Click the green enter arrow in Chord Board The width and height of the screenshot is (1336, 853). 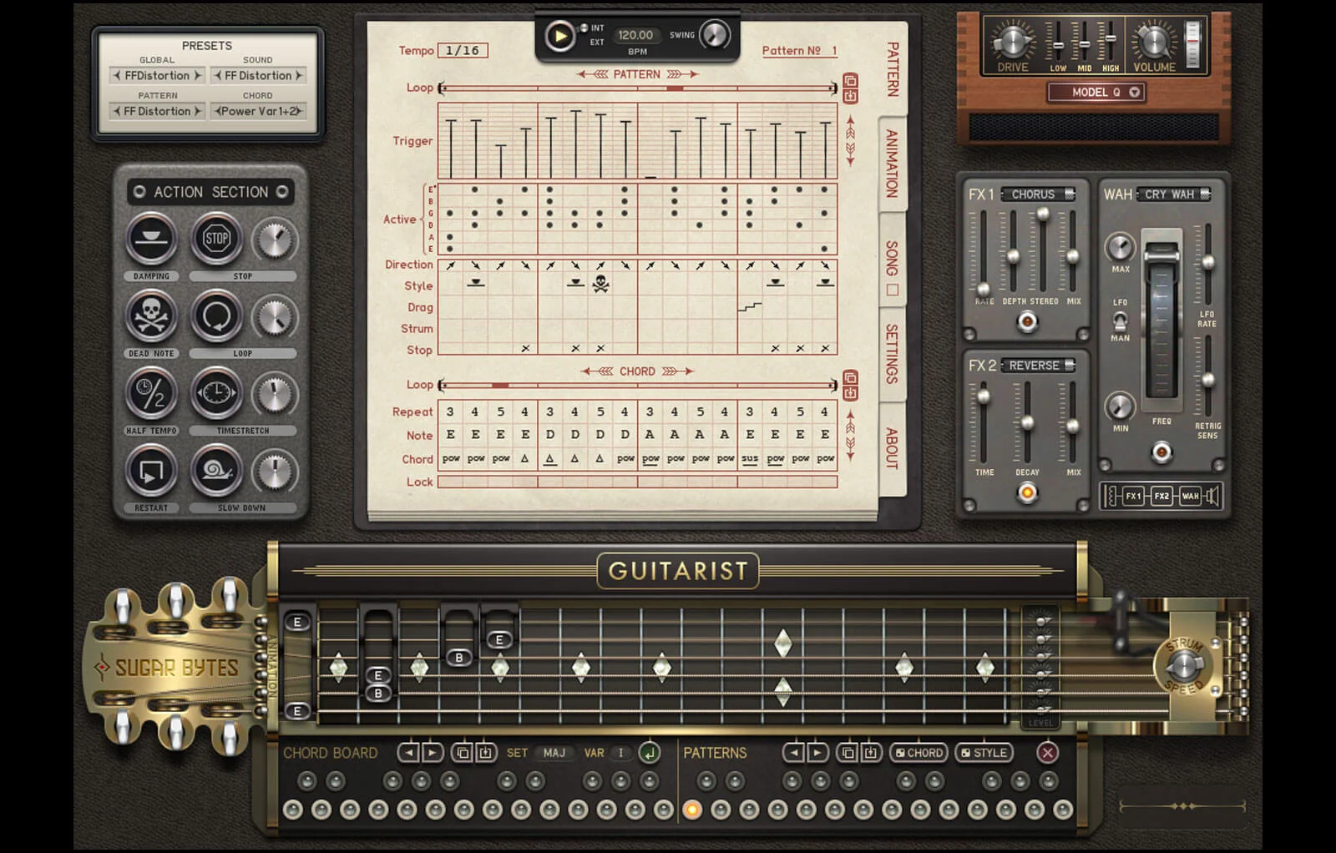click(x=650, y=753)
